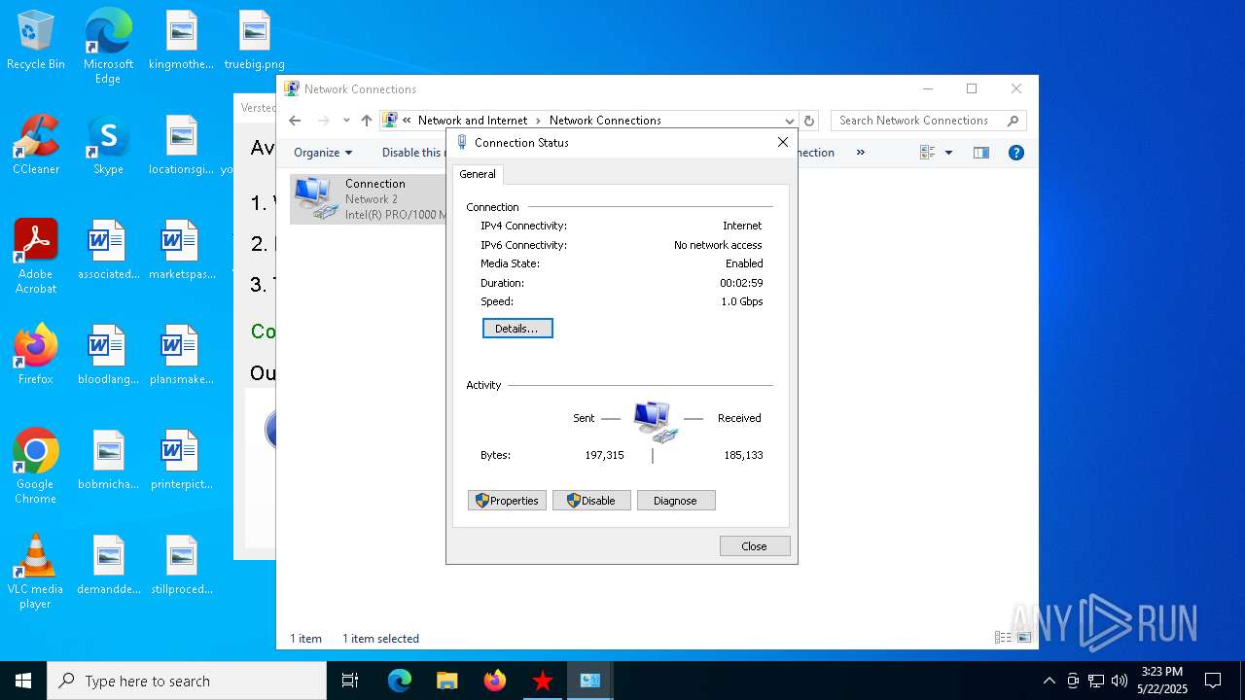Expand the Organize dropdown menu

pyautogui.click(x=323, y=153)
